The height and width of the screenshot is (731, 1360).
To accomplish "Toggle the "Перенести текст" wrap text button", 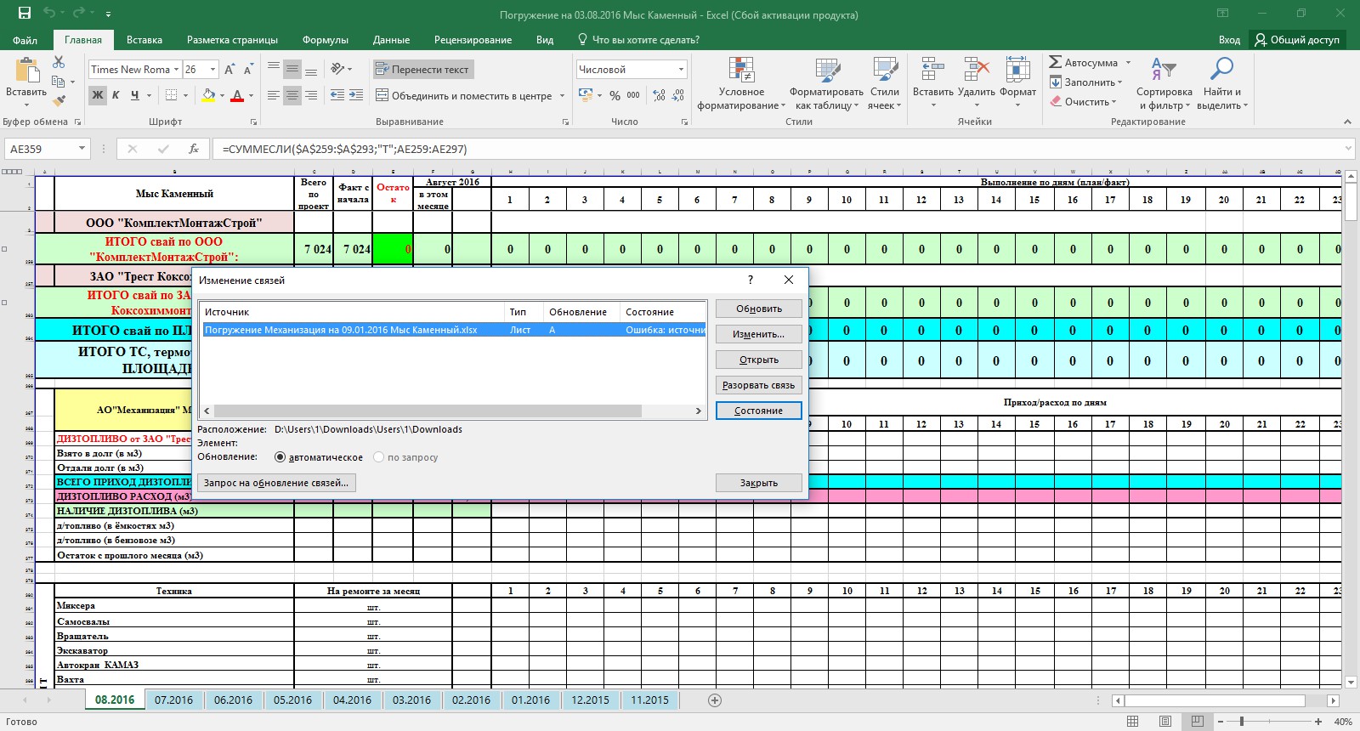I will pos(422,70).
